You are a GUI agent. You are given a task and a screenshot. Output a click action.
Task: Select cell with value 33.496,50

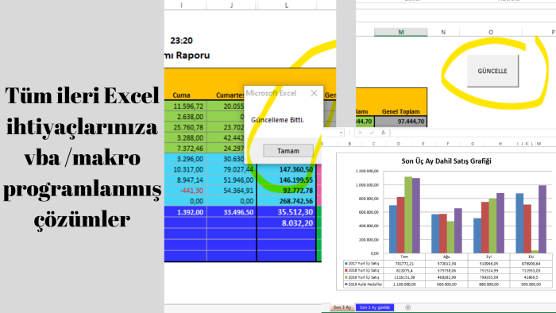pyautogui.click(x=232, y=212)
